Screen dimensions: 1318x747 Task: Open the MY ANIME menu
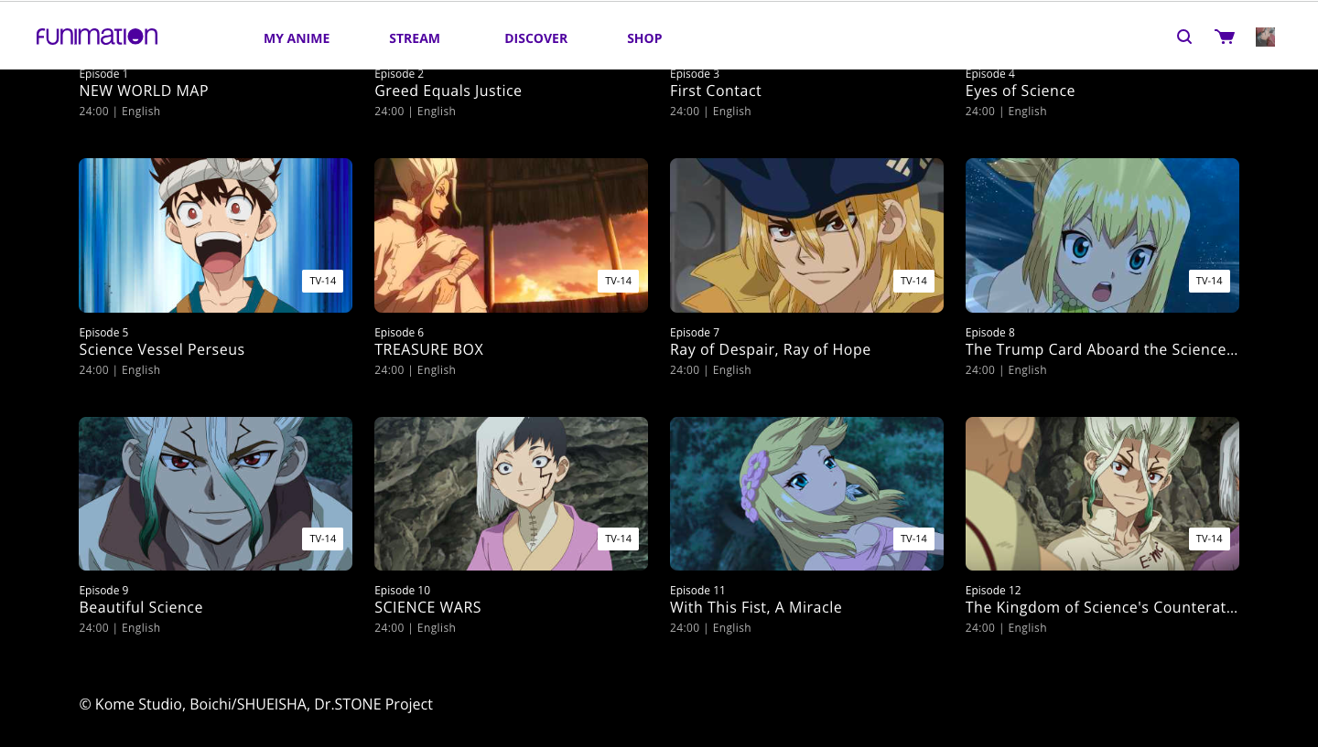(x=297, y=38)
